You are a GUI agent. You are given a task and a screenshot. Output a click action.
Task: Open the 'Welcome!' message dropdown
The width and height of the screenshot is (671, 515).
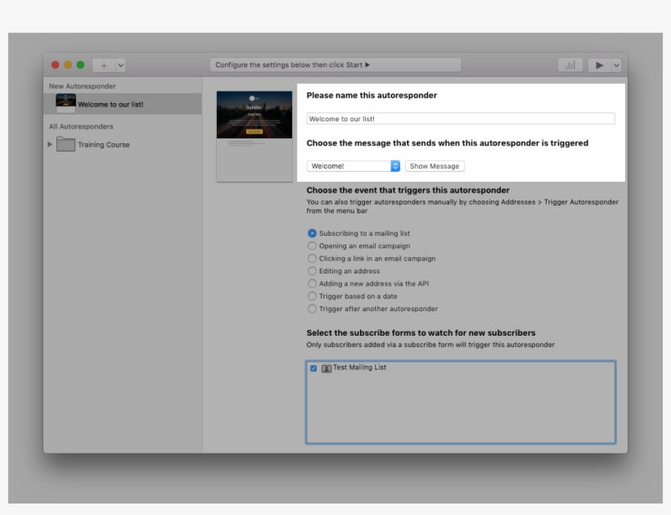coord(354,166)
